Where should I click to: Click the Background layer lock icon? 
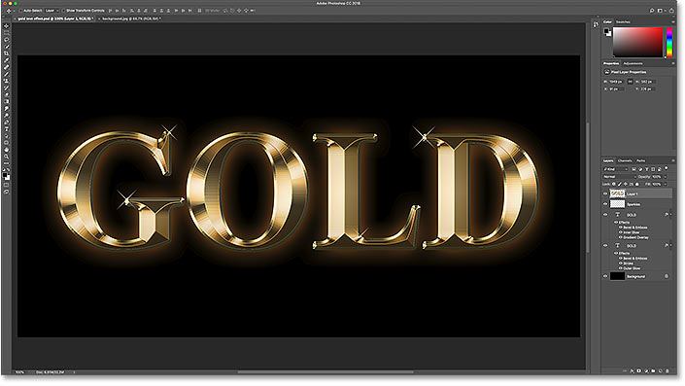click(667, 276)
